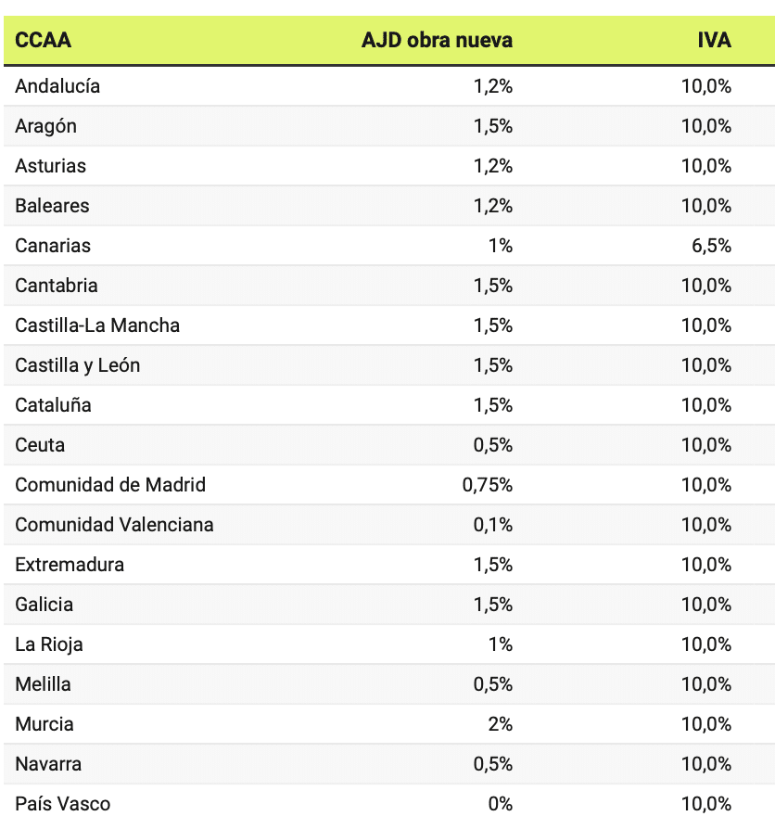
Task: Click the CCAA column header
Action: (x=44, y=41)
